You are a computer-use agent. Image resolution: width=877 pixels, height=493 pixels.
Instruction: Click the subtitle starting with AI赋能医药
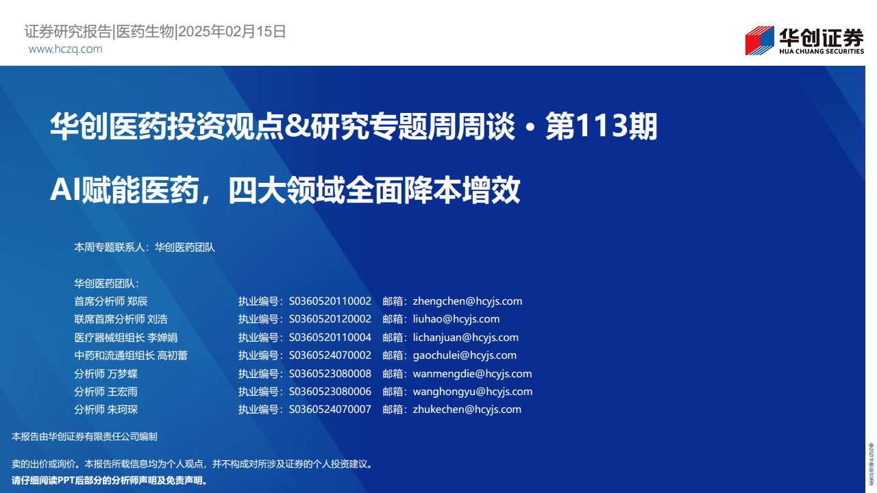point(285,190)
